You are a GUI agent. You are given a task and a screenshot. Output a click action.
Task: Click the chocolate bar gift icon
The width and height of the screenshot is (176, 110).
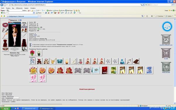(136, 61)
